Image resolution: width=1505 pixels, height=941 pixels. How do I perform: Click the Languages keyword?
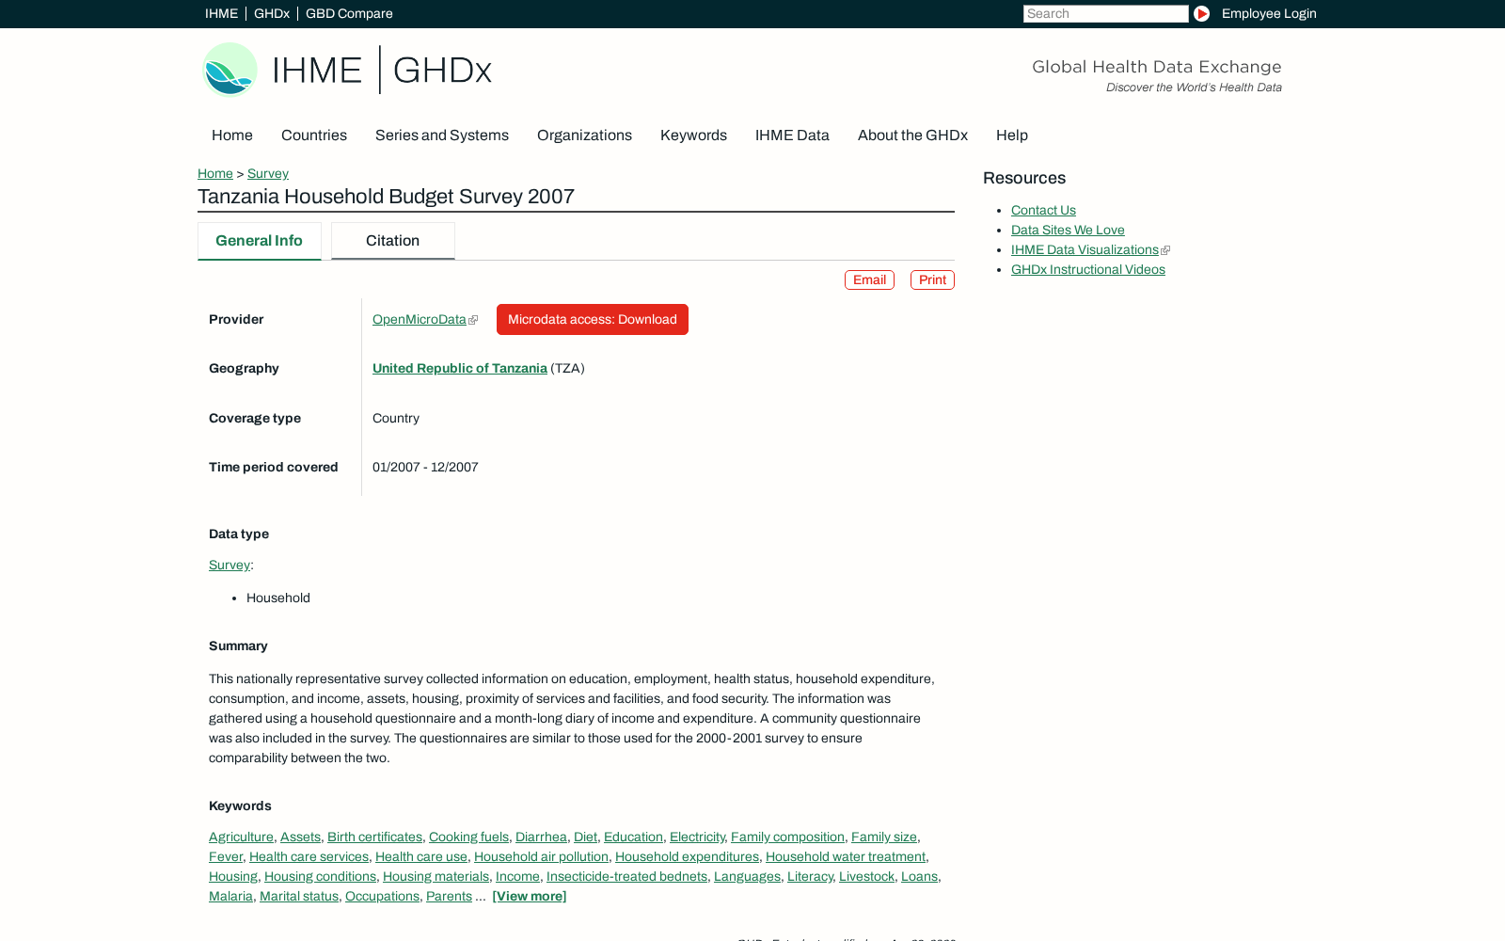(747, 876)
